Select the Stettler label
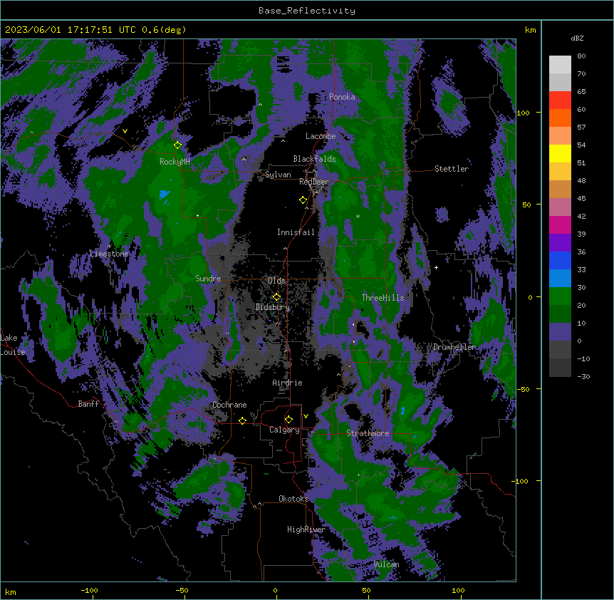Viewport: 614px width, 600px height. tap(452, 169)
